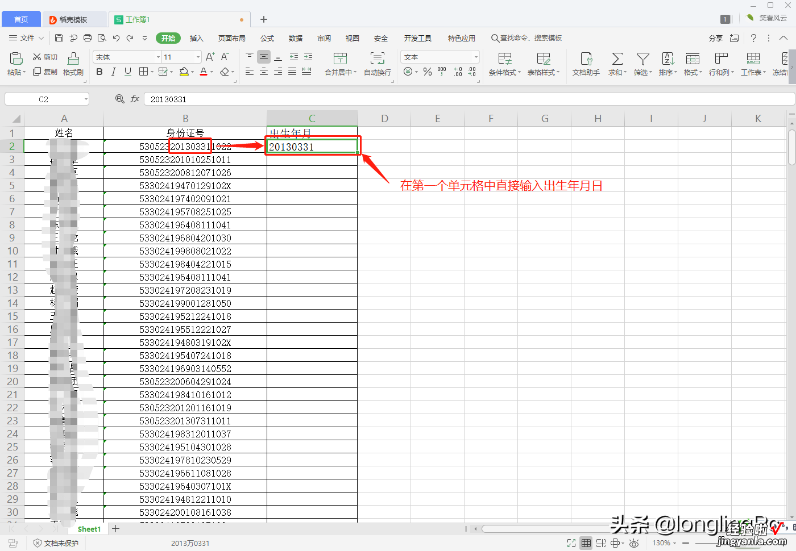Apply the red font color A
The height and width of the screenshot is (551, 796).
[x=204, y=72]
